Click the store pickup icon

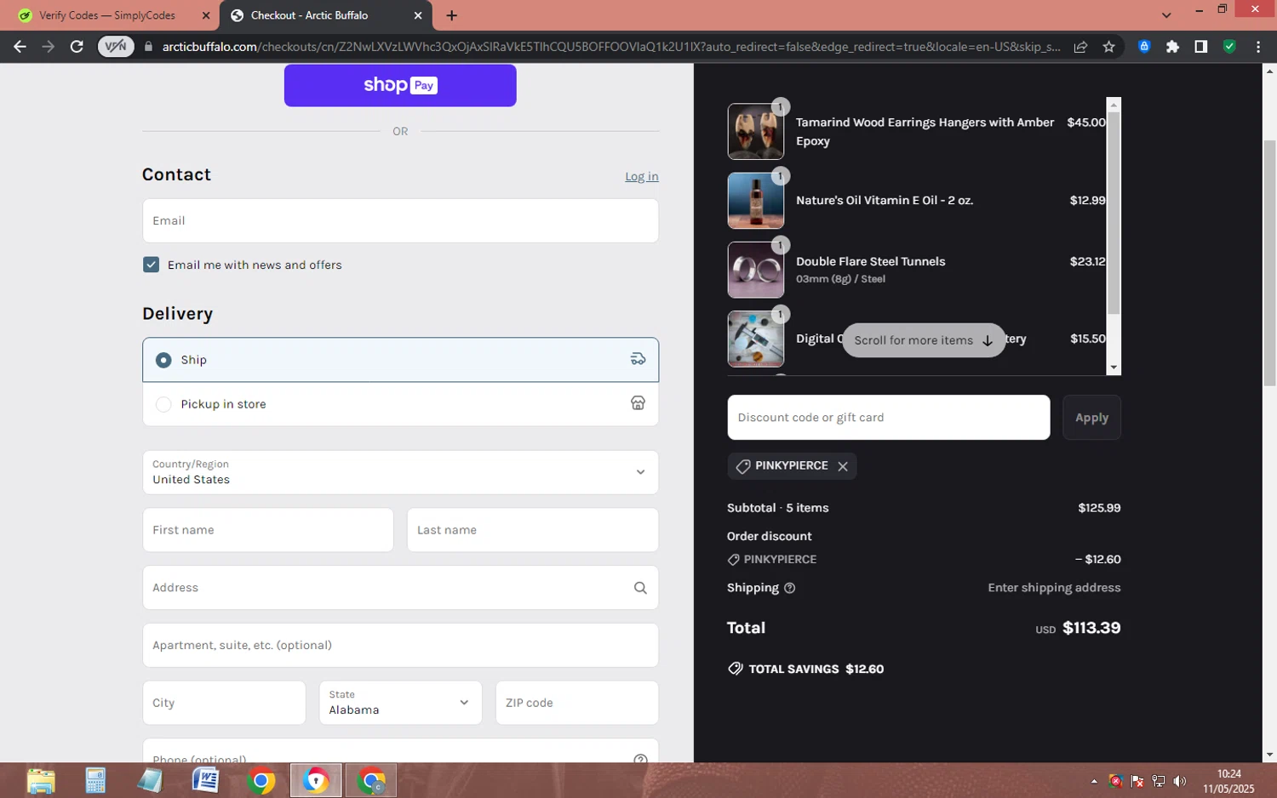click(x=638, y=403)
